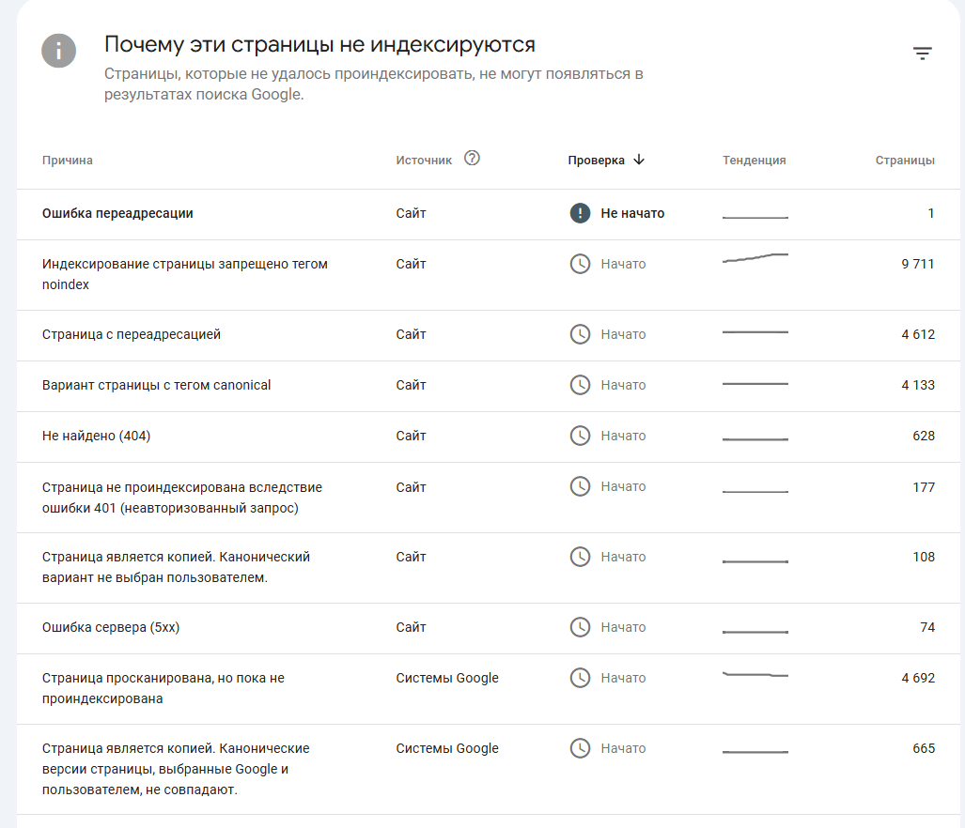Click the Страницы column header
This screenshot has width=965, height=828.
pos(905,161)
